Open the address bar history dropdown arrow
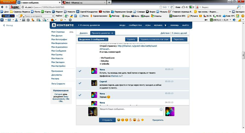245x133 pixels. point(168,7)
